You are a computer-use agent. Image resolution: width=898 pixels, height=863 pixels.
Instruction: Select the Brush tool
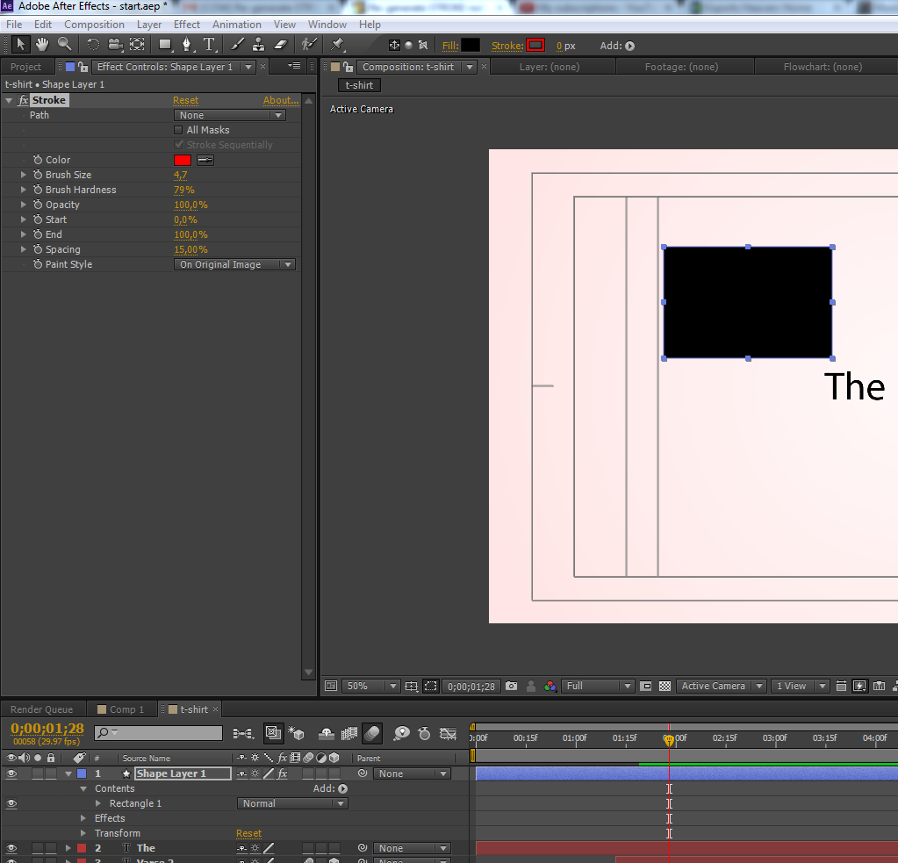237,45
